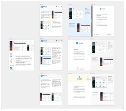Click the Active Collab logo on the top-middle artboard
Viewport: 126px width, 111px height.
pos(44,7)
